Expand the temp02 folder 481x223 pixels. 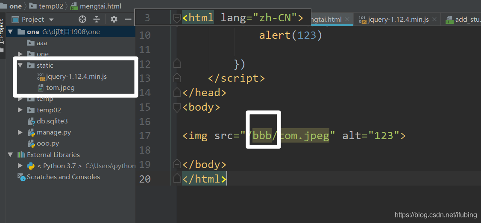click(20, 110)
